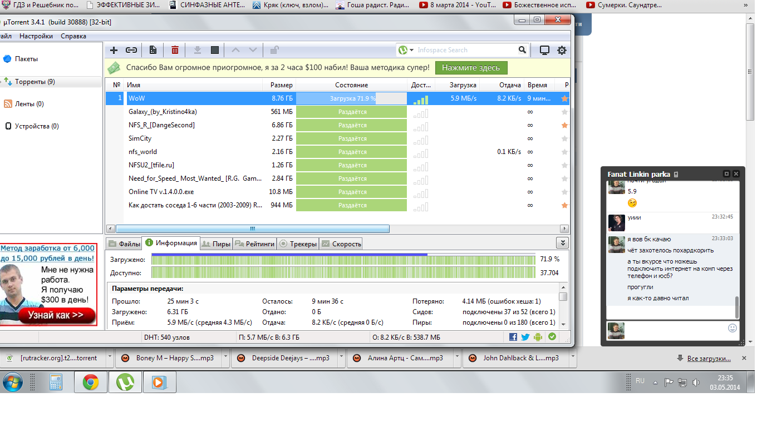Select Устройства (0) in the sidebar
This screenshot has height=427, width=757.
click(36, 126)
